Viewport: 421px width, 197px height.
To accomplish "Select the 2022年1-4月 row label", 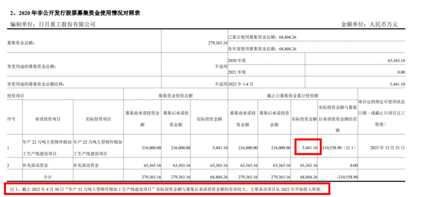I will 243,83.
